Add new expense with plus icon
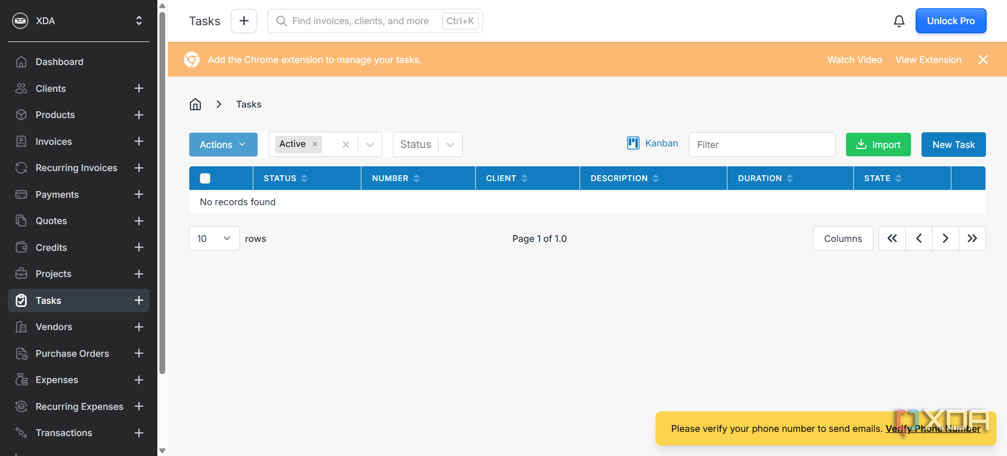Viewport: 1007px width, 456px height. pos(139,380)
